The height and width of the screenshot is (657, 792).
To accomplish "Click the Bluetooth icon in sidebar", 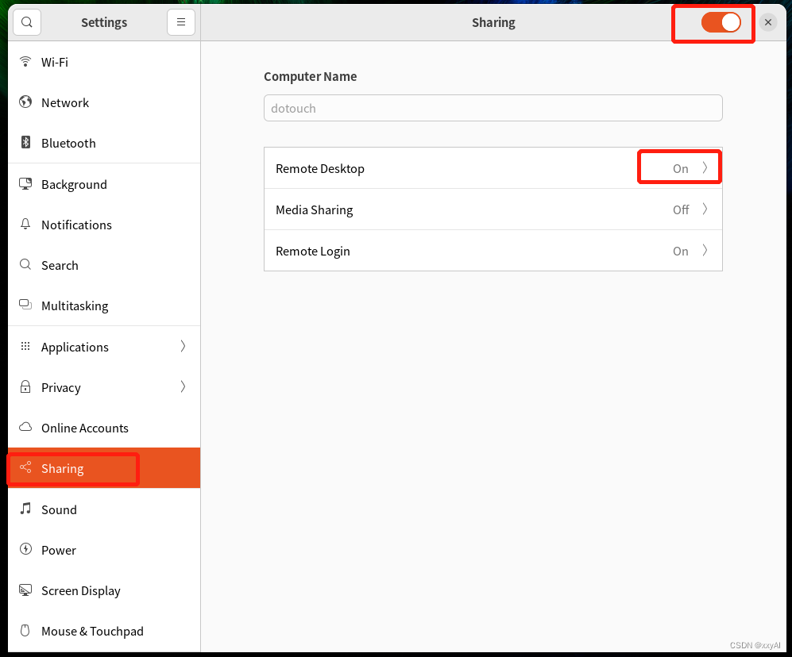I will click(25, 142).
